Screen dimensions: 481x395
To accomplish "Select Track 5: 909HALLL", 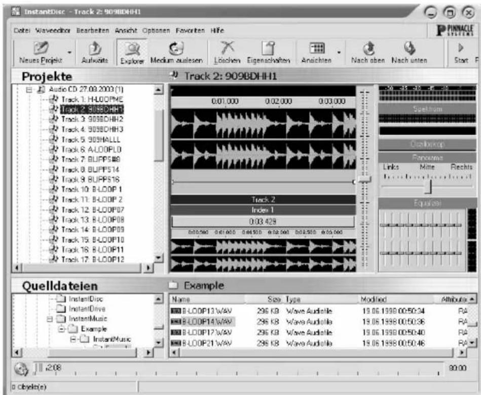I will pos(91,140).
